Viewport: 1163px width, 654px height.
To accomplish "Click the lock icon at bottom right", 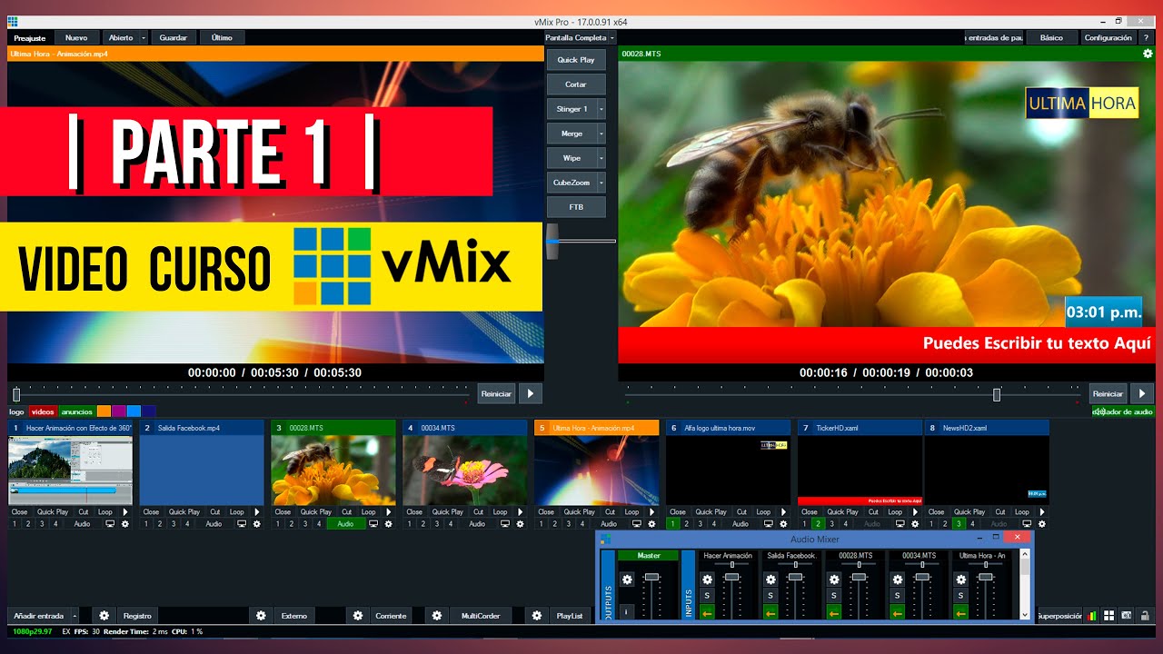I will pyautogui.click(x=1143, y=616).
